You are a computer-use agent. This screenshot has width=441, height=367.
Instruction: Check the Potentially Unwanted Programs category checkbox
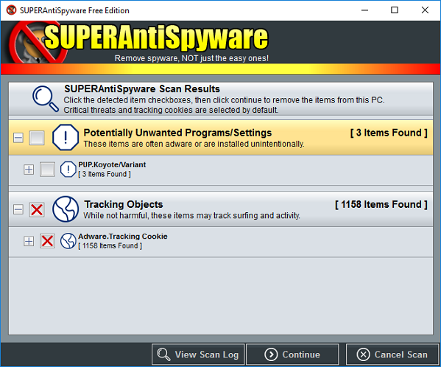click(37, 138)
